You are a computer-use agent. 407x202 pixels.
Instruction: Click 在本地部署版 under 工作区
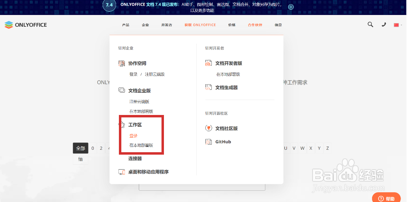tap(141, 145)
